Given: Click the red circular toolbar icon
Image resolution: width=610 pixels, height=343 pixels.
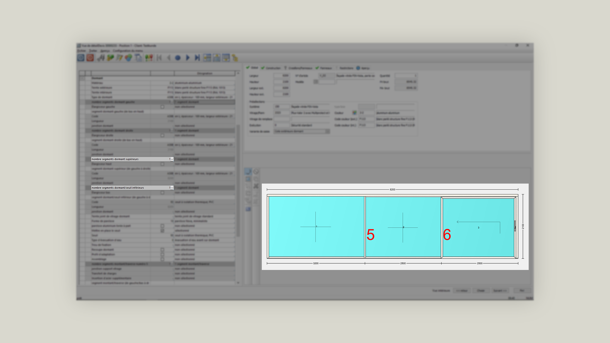Looking at the screenshot, I should pyautogui.click(x=90, y=57).
